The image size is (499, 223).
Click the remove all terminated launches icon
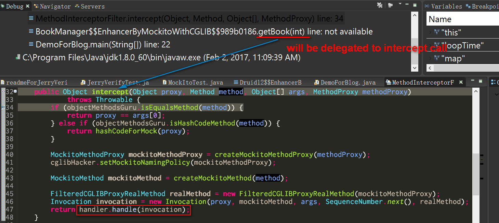coord(380,5)
